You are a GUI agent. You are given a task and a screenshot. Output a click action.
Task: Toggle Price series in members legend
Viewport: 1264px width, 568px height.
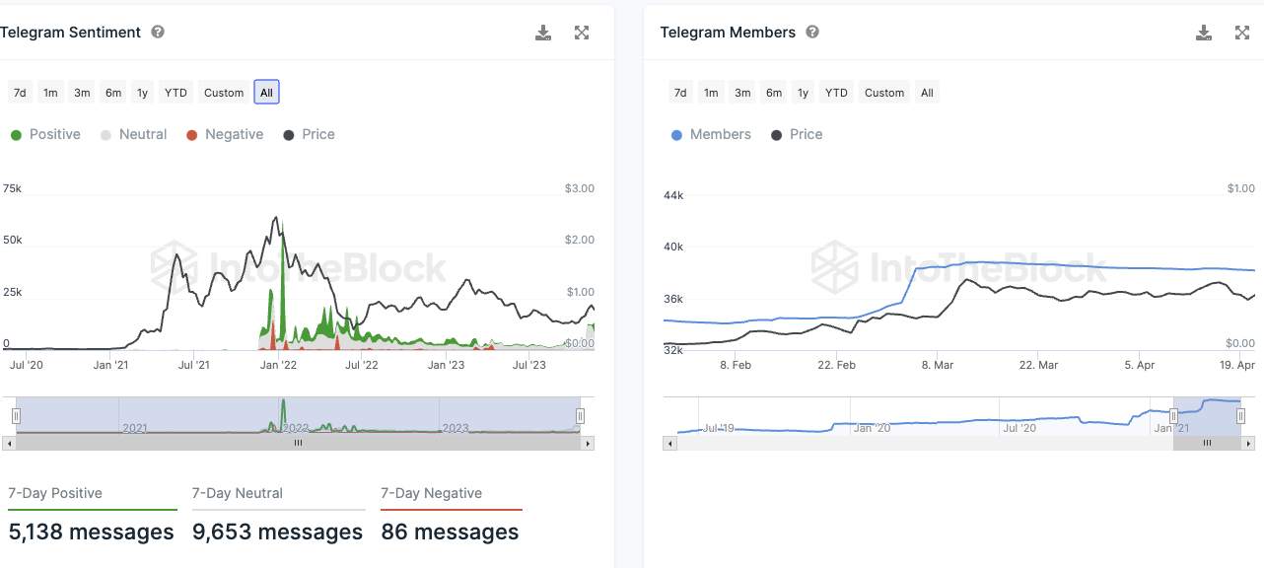(797, 134)
